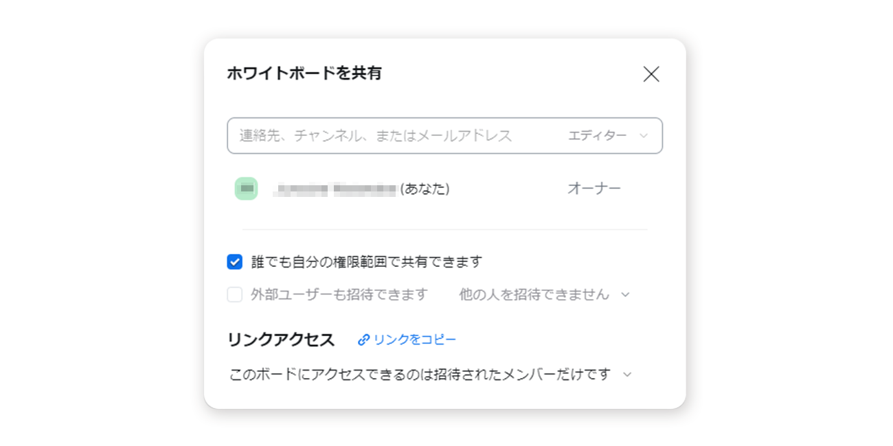Click the 誰でも自分の権限範囲で共有できます label text
The width and height of the screenshot is (893, 446).
pos(366,262)
